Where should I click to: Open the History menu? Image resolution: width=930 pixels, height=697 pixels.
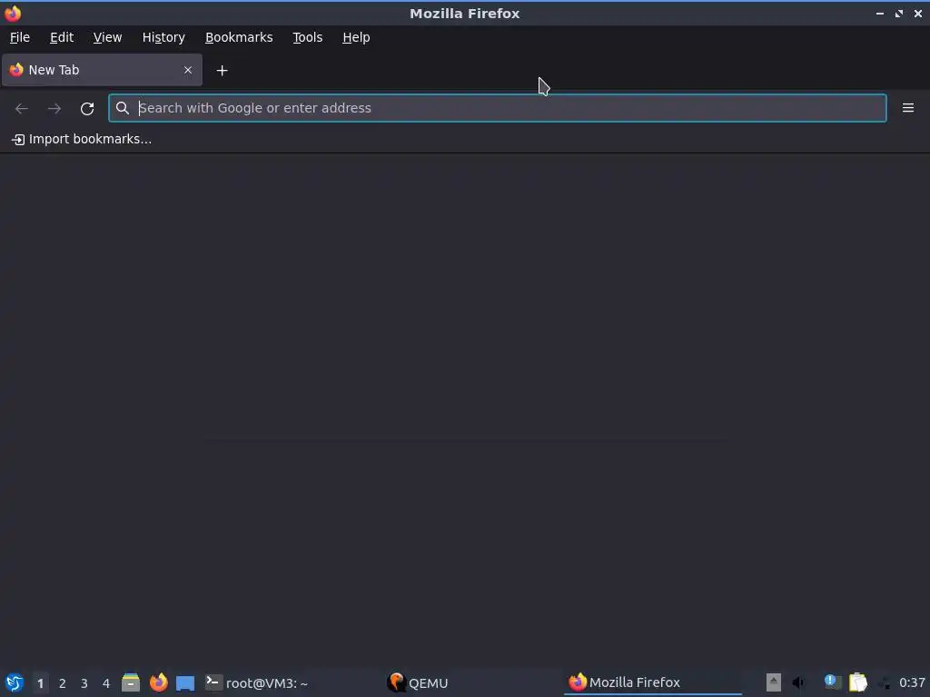tap(163, 37)
